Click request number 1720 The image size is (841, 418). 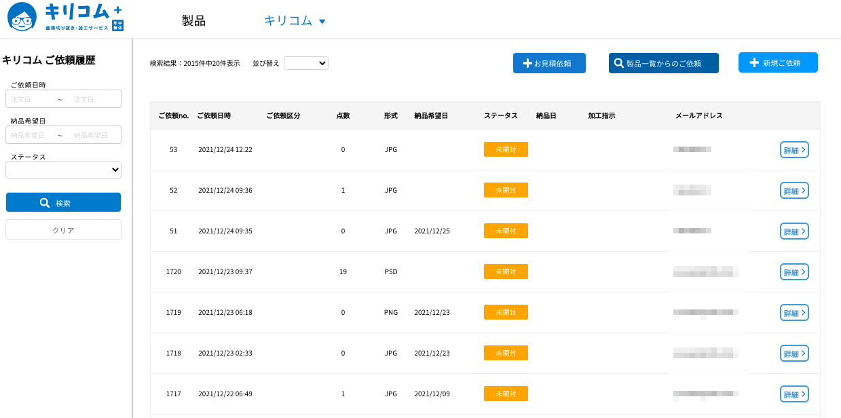tap(173, 271)
